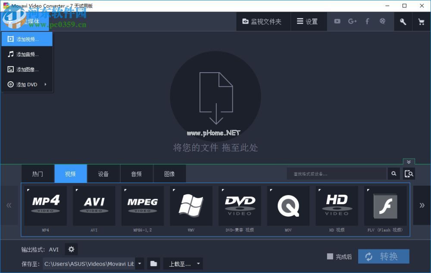This screenshot has width=431, height=273.
Task: Open the wrench settings icon
Action: [403, 21]
